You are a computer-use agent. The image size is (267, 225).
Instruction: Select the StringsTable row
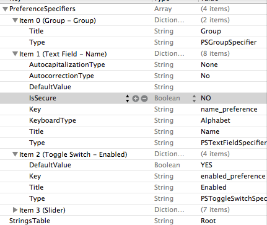133,221
